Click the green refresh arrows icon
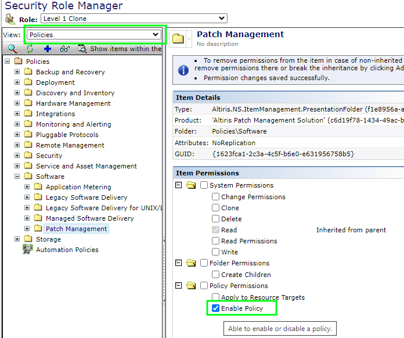Screen dimensions: 404x338 click(x=30, y=48)
